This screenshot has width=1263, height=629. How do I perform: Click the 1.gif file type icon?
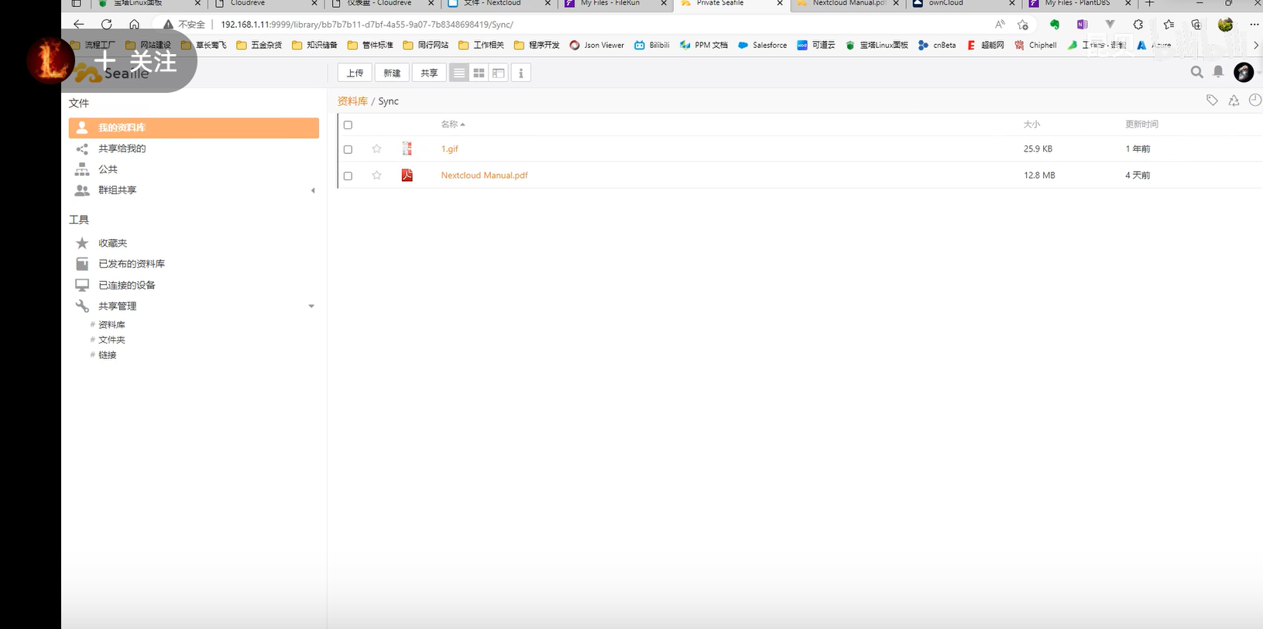[x=407, y=149]
